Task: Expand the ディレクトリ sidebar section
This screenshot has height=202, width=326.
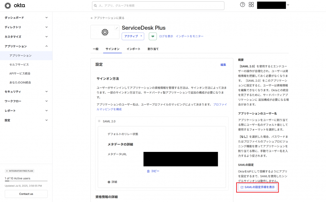Action: [x=26, y=27]
